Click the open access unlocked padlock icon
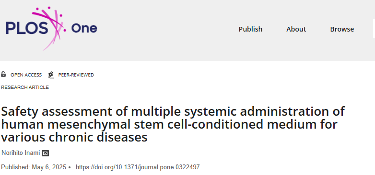This screenshot has width=375, height=175. coord(3,75)
